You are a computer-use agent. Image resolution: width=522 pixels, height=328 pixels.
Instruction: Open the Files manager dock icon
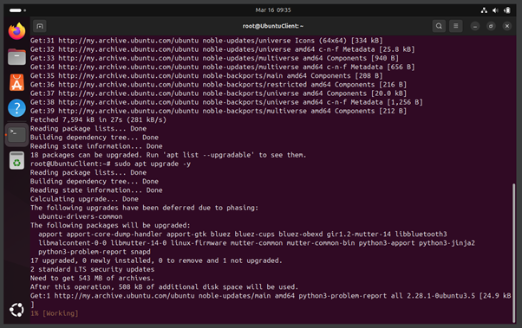[16, 57]
